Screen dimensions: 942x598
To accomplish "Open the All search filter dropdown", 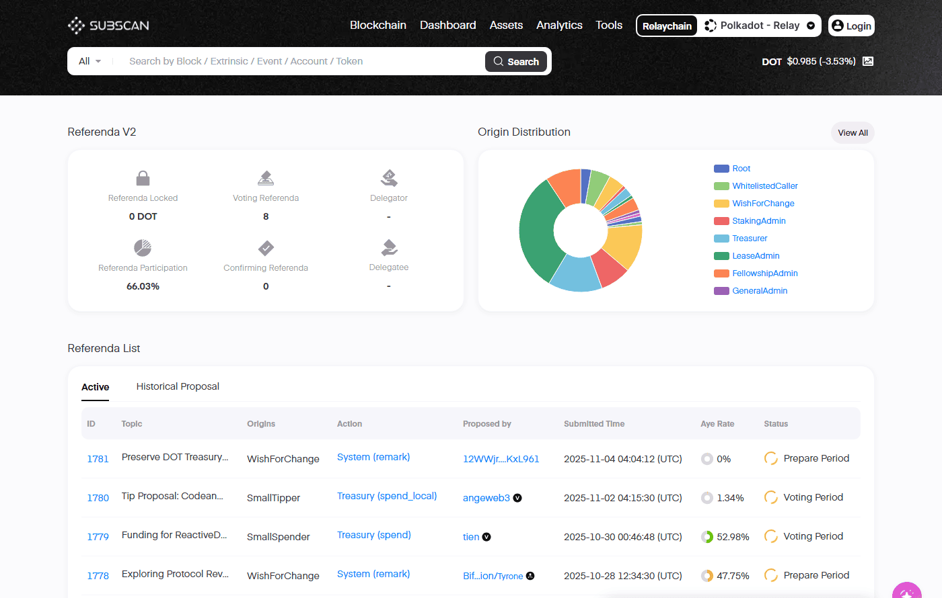I will [x=90, y=61].
